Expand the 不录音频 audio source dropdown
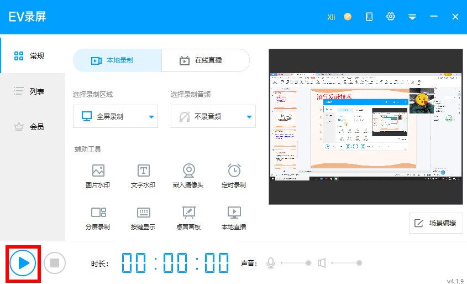 pos(213,116)
